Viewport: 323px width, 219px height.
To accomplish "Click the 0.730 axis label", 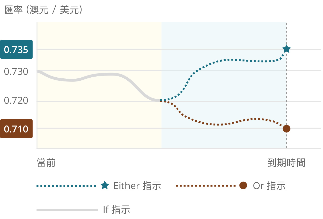I will point(16,72).
